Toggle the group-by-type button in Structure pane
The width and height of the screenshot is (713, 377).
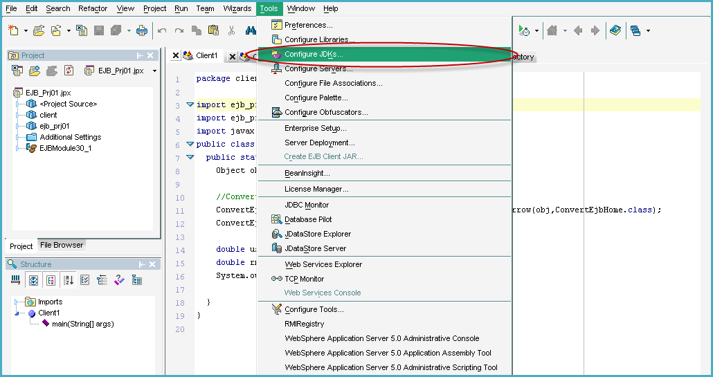click(x=50, y=280)
